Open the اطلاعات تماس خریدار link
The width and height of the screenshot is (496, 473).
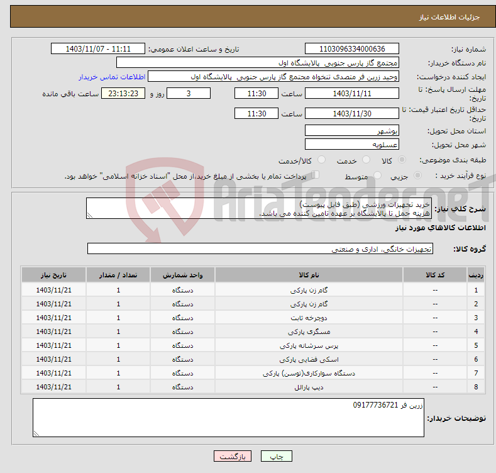click(112, 77)
